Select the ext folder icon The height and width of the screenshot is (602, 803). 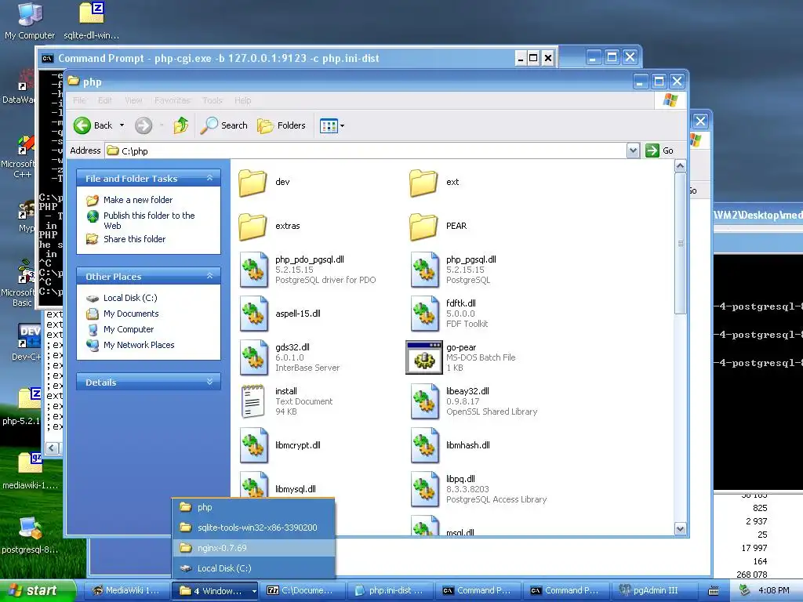pos(423,183)
